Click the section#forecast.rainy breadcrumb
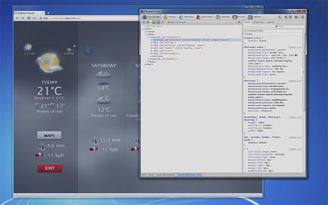 coord(189,175)
